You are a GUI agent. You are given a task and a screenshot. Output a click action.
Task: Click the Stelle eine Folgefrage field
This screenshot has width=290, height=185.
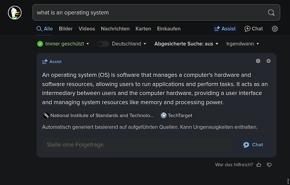[x=137, y=145]
